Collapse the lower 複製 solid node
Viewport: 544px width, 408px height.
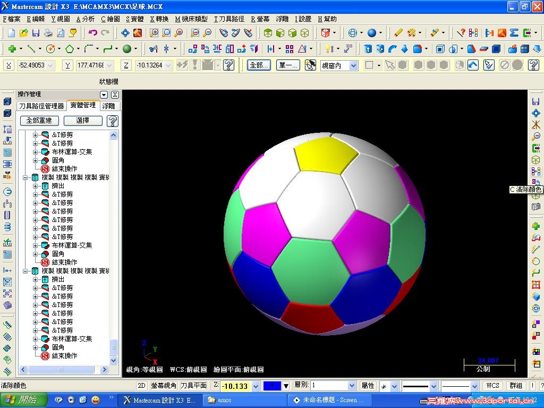click(25, 270)
